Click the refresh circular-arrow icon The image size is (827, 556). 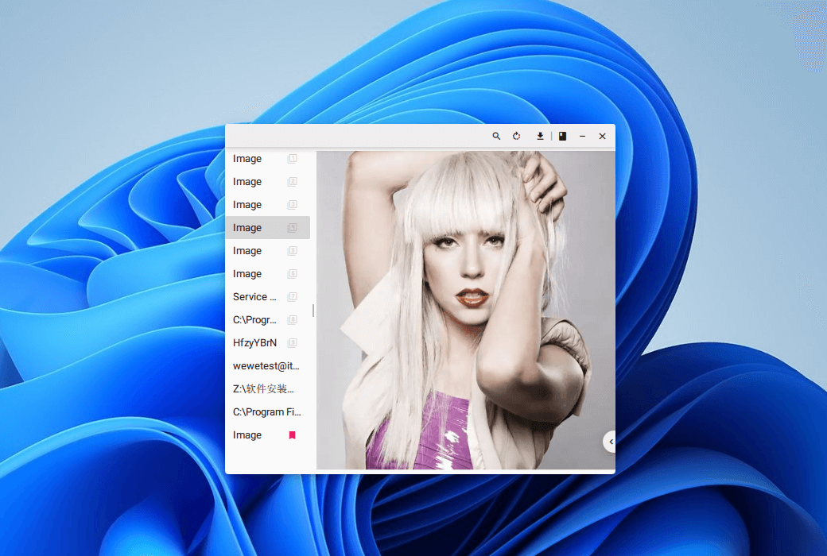pyautogui.click(x=516, y=136)
